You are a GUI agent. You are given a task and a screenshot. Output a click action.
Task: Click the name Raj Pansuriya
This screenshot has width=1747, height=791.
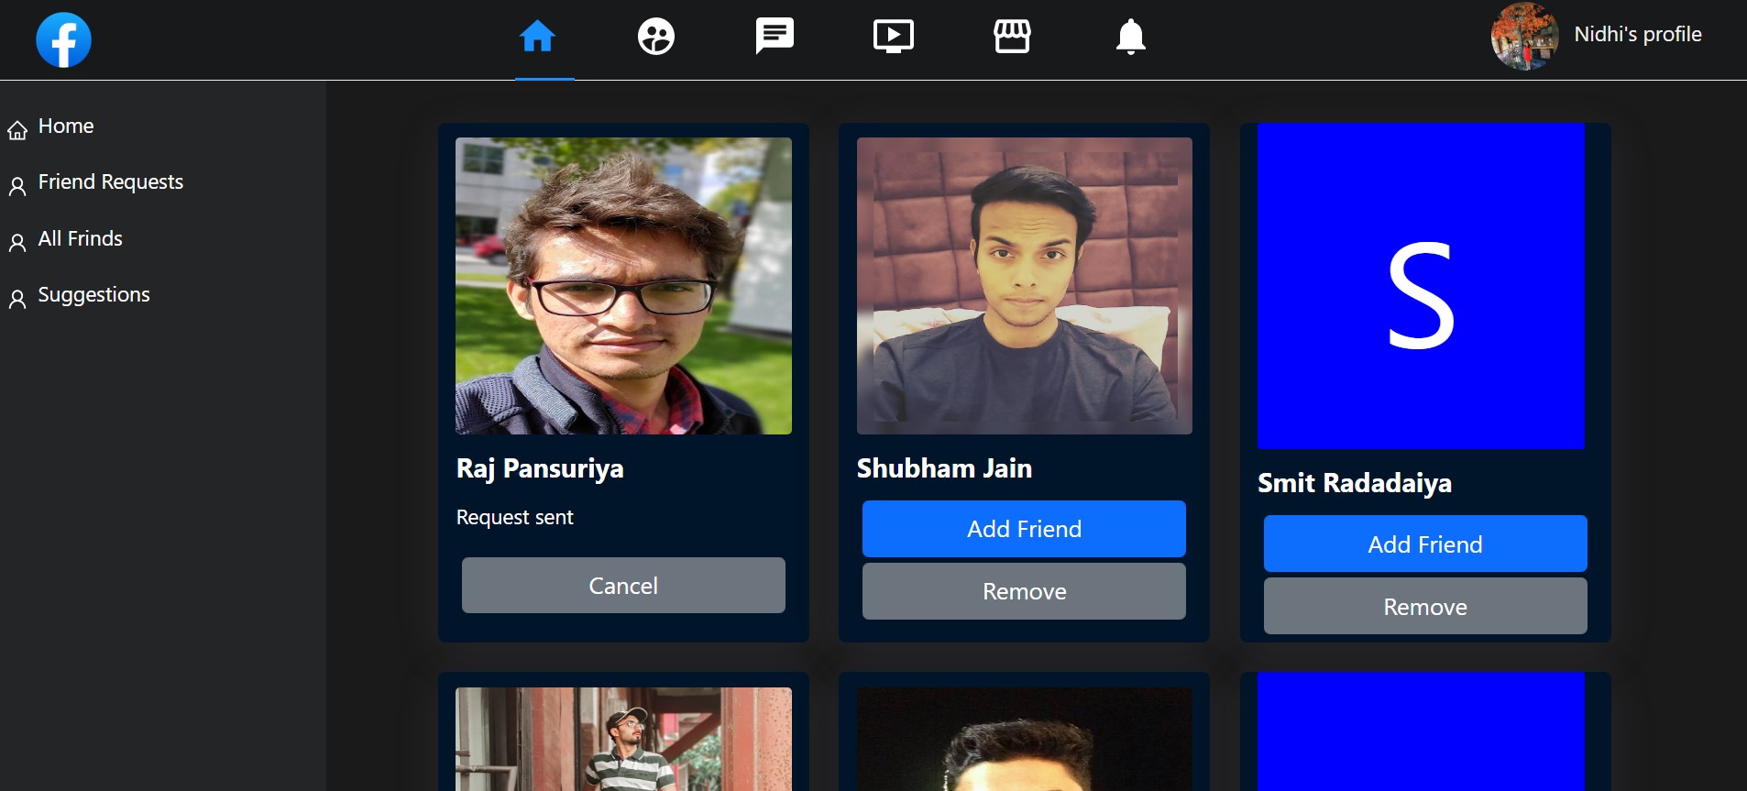(540, 468)
